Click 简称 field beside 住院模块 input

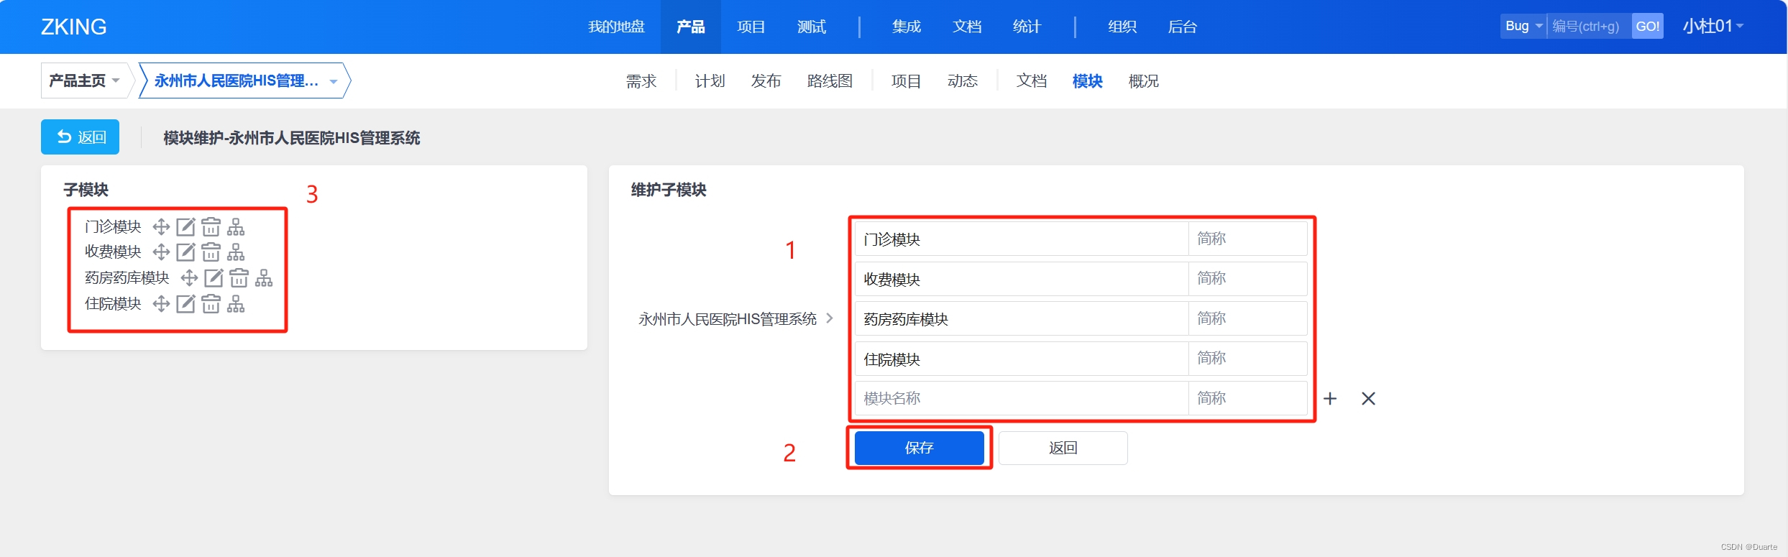pos(1247,359)
